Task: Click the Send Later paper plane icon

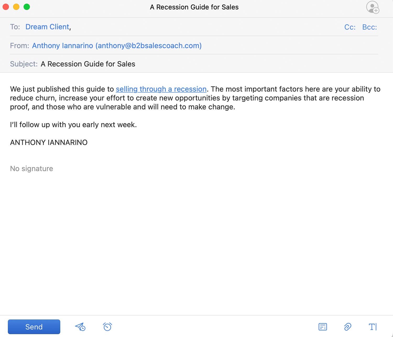Action: tap(80, 327)
